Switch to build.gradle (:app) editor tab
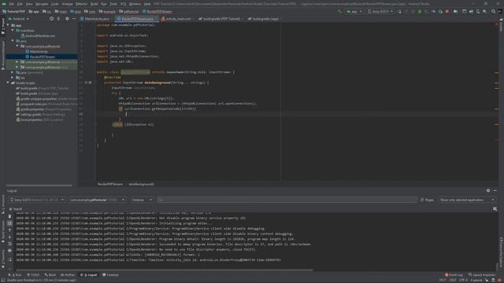This screenshot has height=283, width=504. point(265,19)
